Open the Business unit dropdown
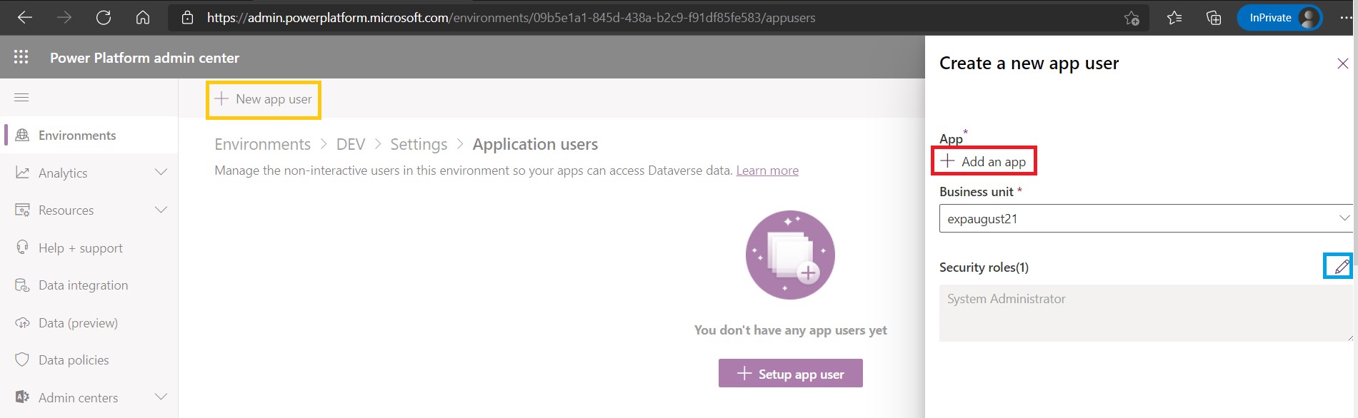Image resolution: width=1358 pixels, height=418 pixels. 1145,219
